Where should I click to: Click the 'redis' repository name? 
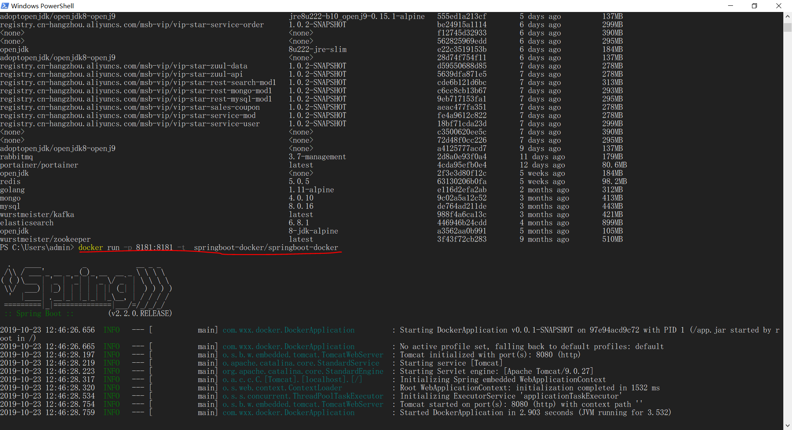point(10,182)
